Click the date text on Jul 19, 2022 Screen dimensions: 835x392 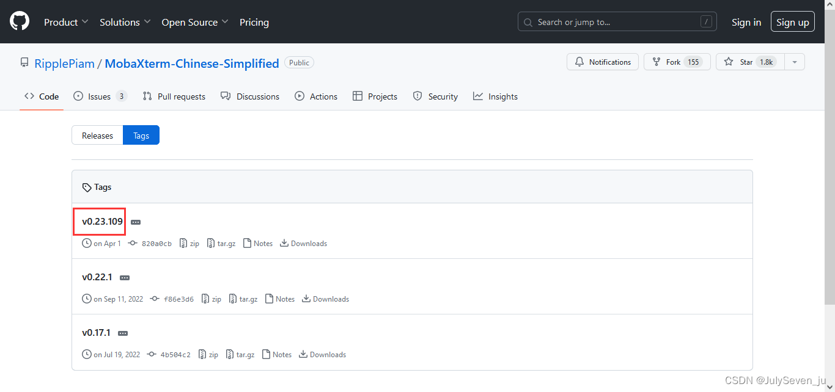click(117, 355)
